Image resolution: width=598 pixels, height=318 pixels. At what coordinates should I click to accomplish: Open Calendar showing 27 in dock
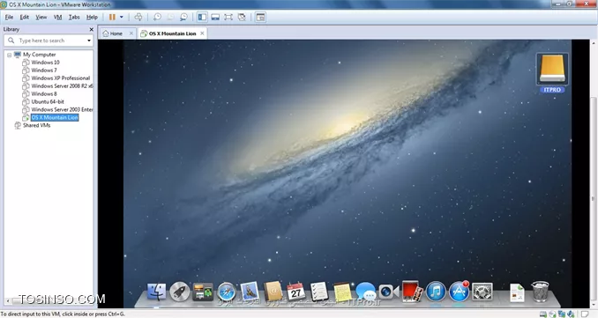(x=296, y=292)
